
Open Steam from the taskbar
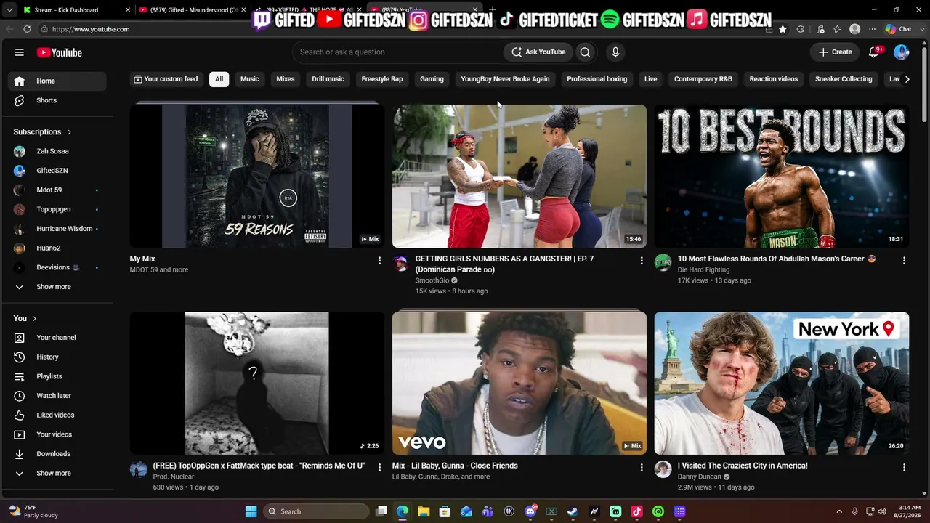(x=573, y=511)
